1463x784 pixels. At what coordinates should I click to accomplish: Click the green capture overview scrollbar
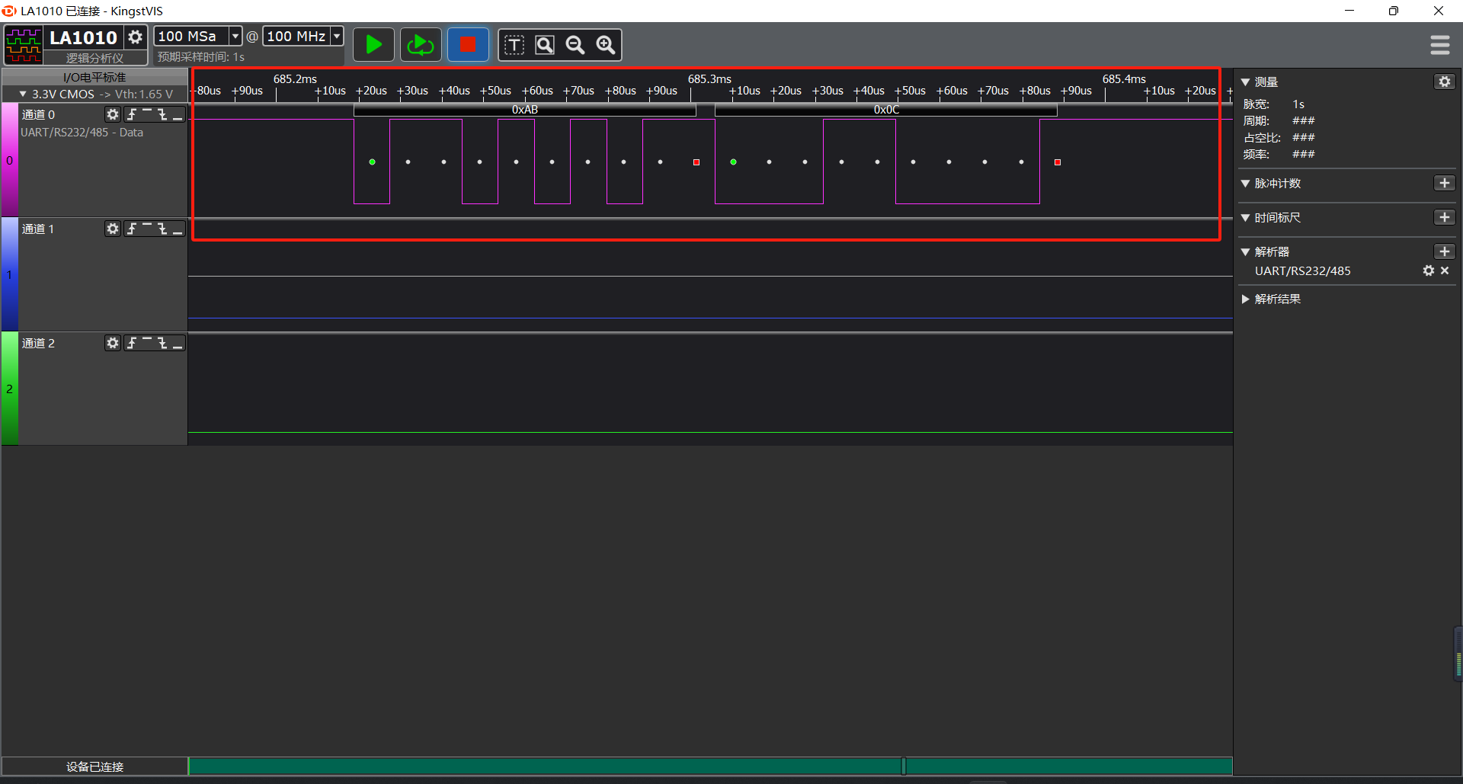coord(710,766)
